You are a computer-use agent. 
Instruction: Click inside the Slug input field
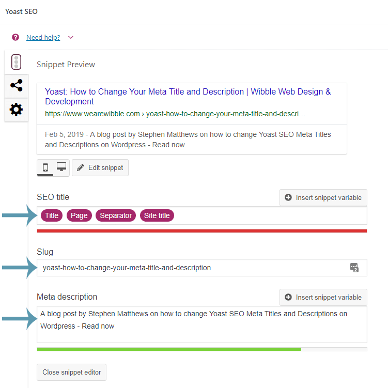point(191,268)
